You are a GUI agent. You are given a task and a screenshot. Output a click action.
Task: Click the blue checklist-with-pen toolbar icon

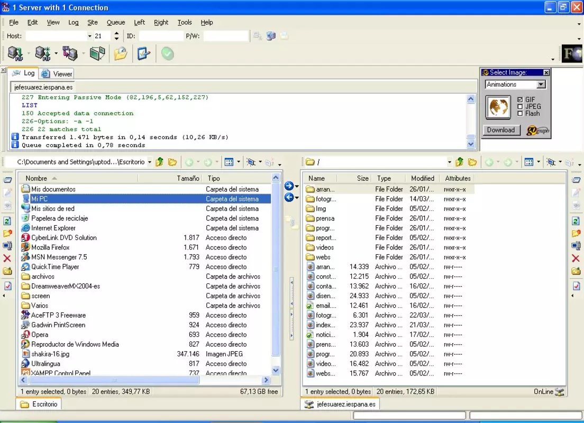(x=143, y=53)
